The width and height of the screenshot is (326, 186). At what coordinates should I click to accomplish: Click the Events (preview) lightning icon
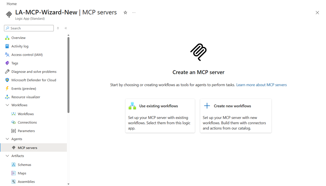(7, 89)
